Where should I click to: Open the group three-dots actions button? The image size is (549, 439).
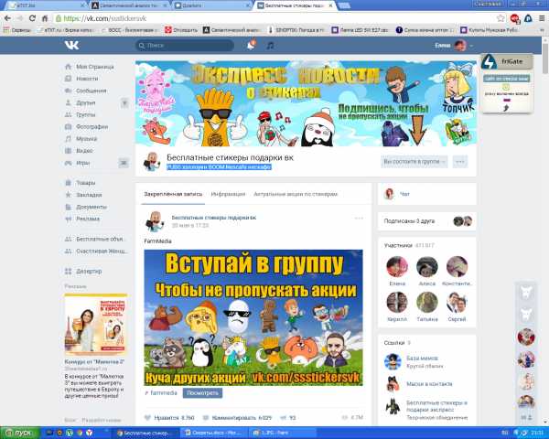(460, 162)
